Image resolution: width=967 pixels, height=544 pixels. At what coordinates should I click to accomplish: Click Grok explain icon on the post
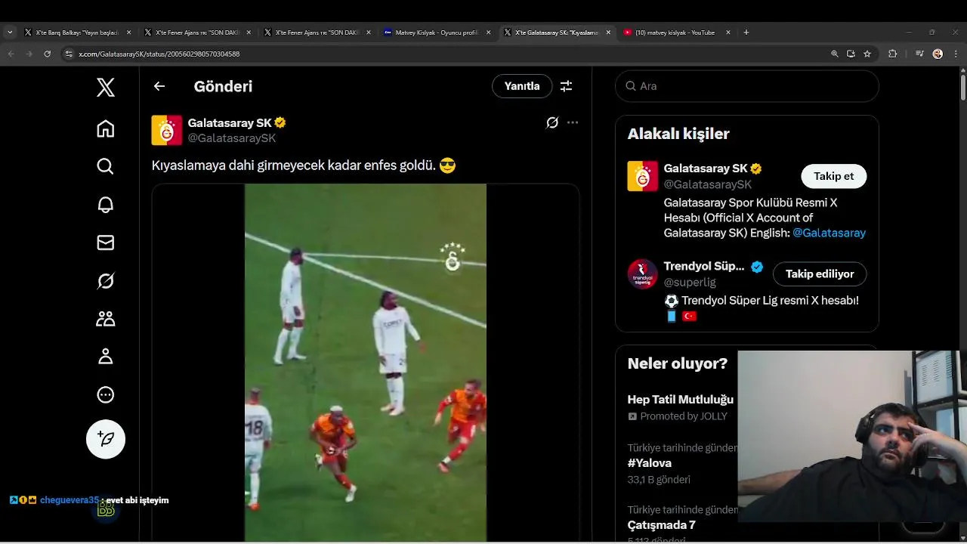(x=552, y=122)
